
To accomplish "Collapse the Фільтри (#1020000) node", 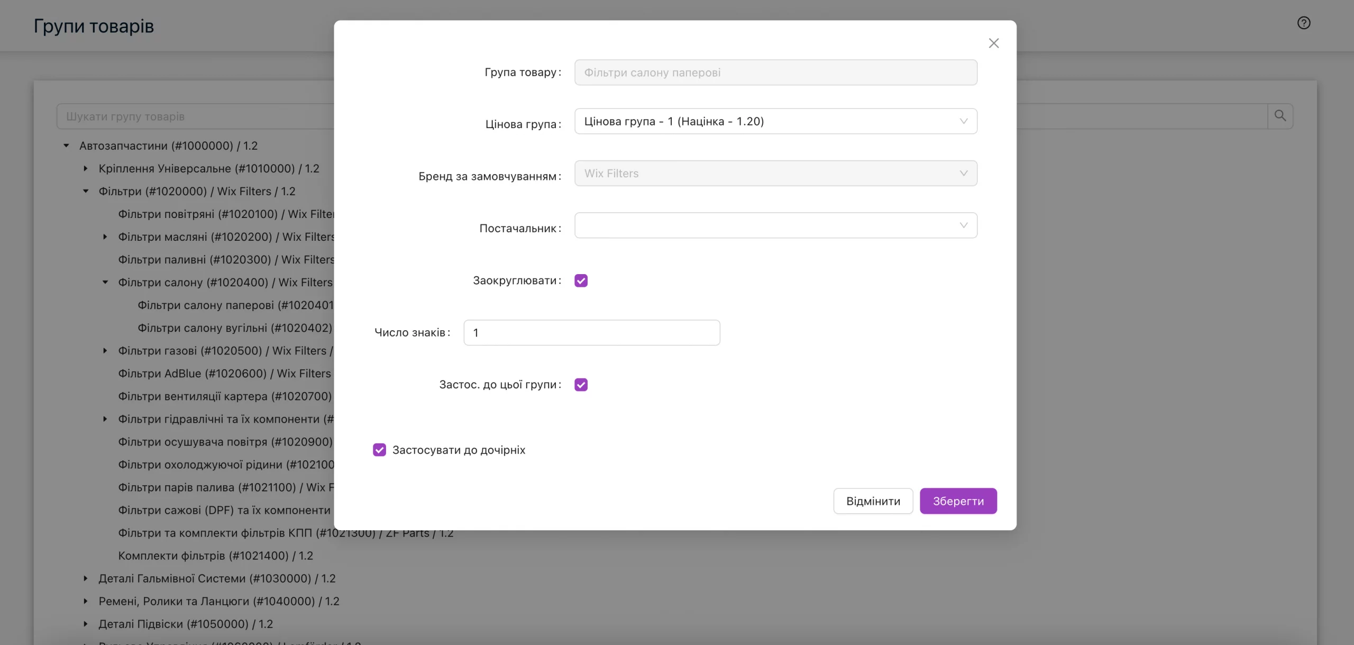I will pyautogui.click(x=86, y=191).
